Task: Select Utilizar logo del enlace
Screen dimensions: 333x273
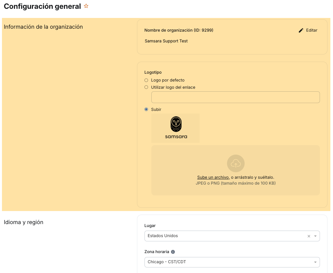Action: click(x=146, y=87)
